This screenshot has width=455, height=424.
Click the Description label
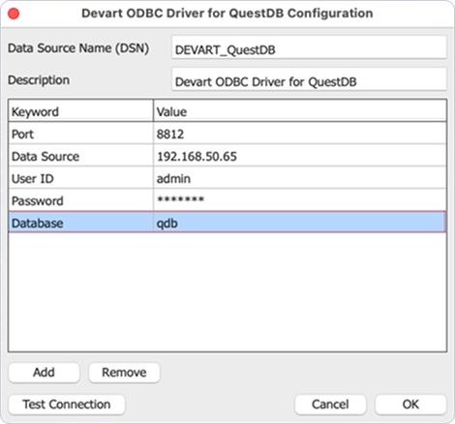[x=39, y=80]
